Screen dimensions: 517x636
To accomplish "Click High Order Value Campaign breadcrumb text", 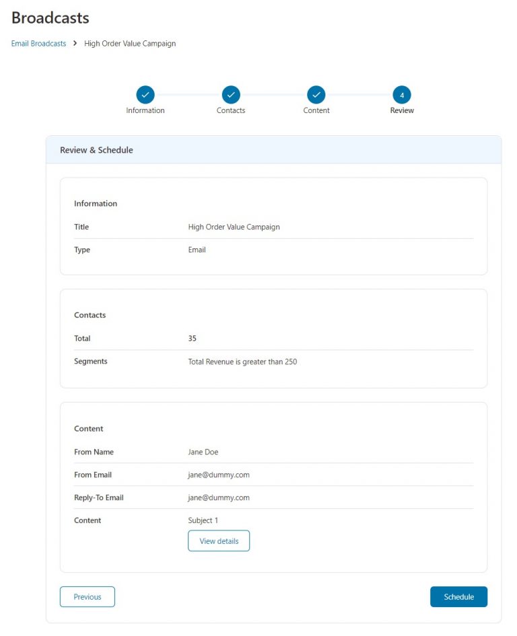I will [130, 43].
